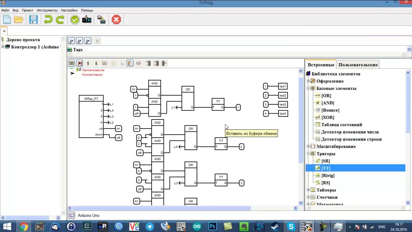This screenshot has height=232, width=412.
Task: Move the board up with the up arrow icon
Action: tap(88, 63)
